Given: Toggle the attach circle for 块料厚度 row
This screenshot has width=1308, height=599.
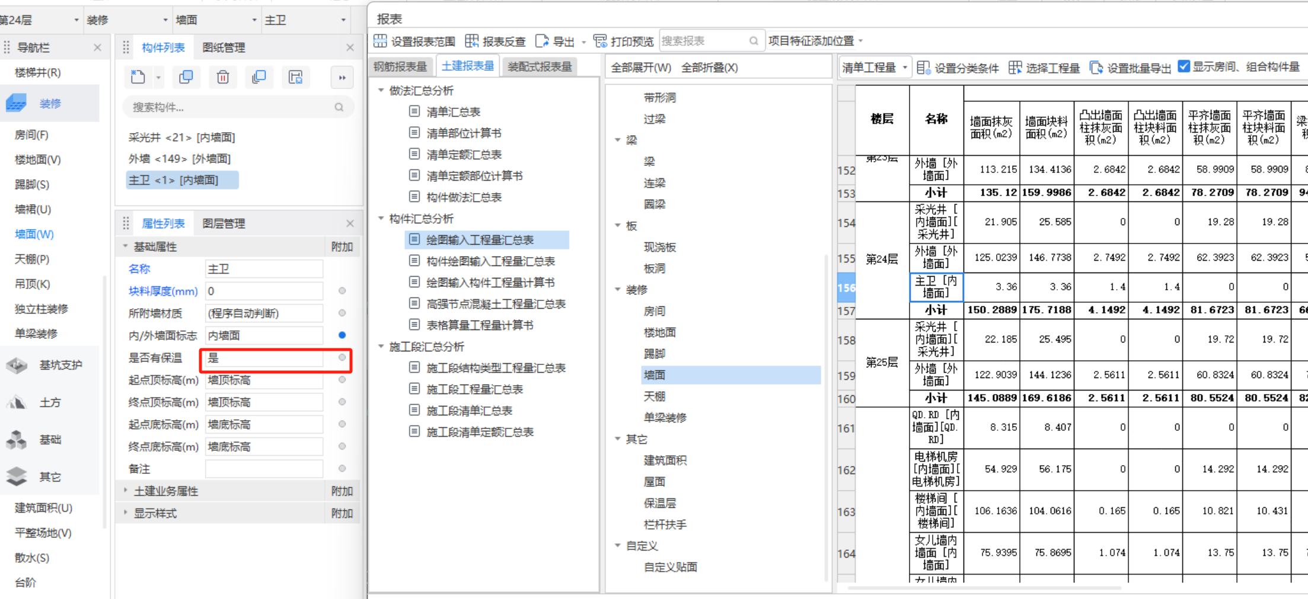Looking at the screenshot, I should click(342, 291).
